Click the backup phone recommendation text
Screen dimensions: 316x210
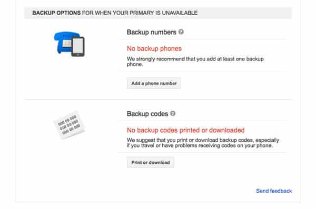(x=195, y=61)
